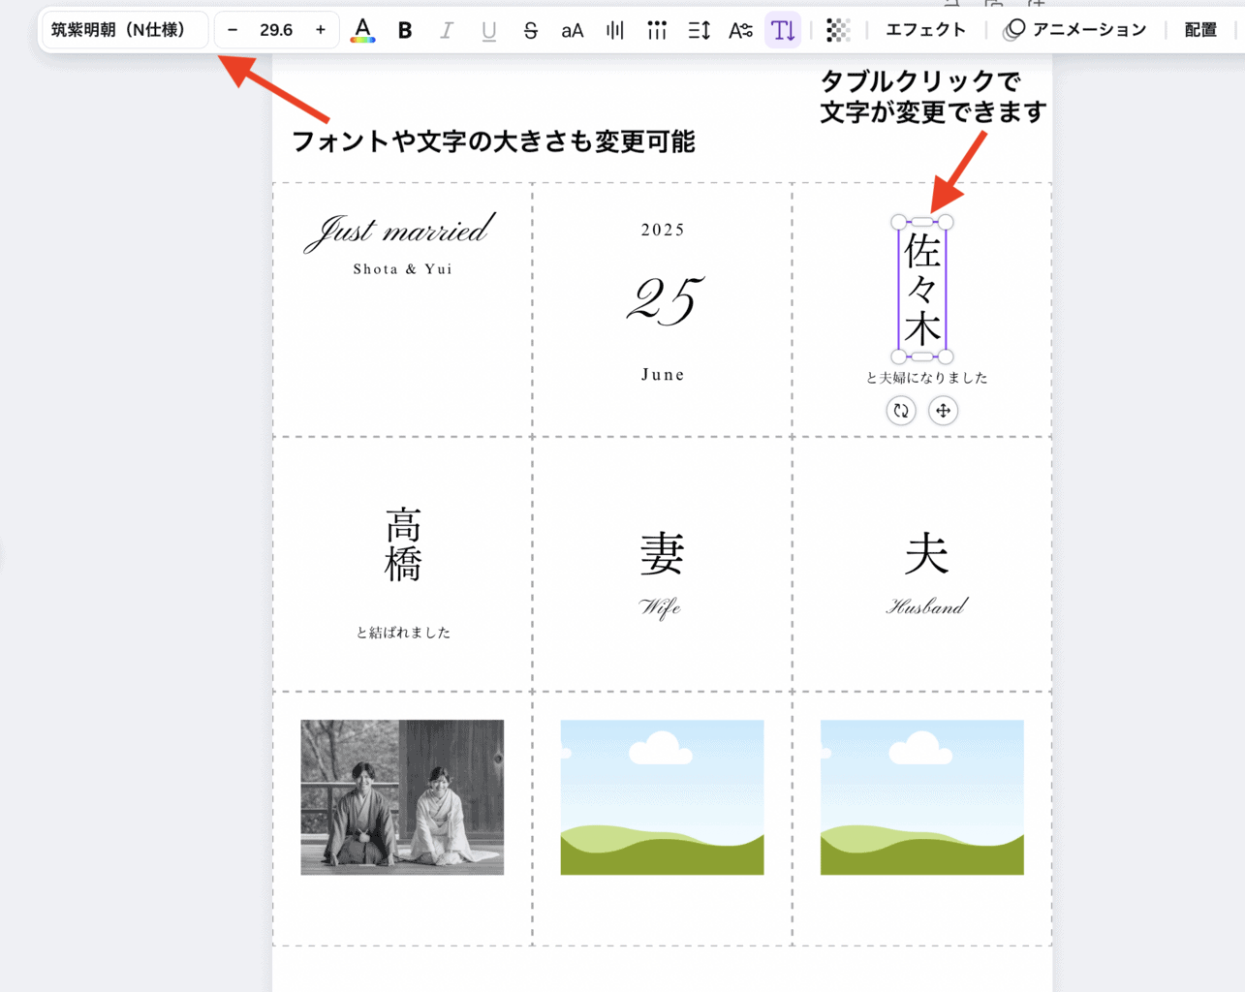Decrease font size with minus button
The height and width of the screenshot is (992, 1245).
(x=233, y=30)
